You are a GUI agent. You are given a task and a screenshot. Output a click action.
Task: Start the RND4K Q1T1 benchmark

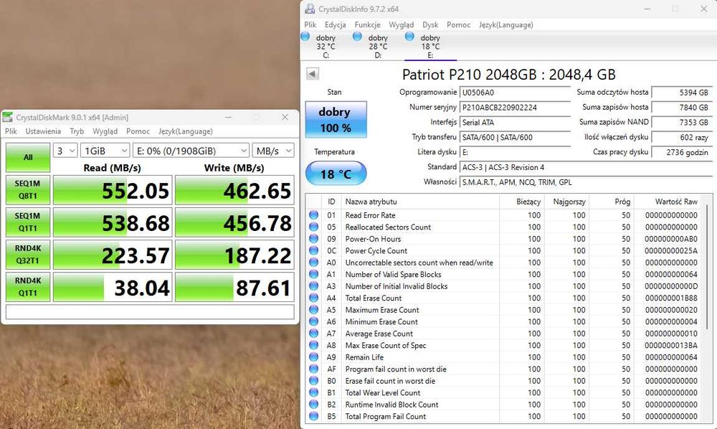(x=28, y=287)
